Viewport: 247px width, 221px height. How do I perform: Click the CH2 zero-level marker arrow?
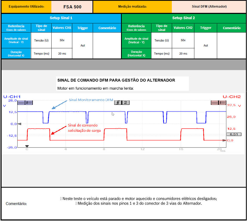tap(224, 140)
